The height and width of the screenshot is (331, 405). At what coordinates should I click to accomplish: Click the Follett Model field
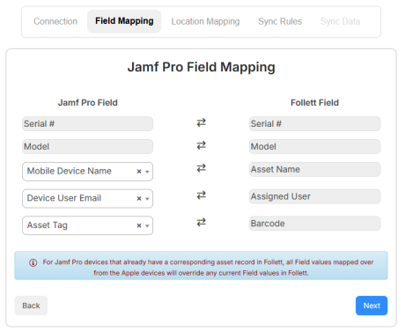coord(314,146)
